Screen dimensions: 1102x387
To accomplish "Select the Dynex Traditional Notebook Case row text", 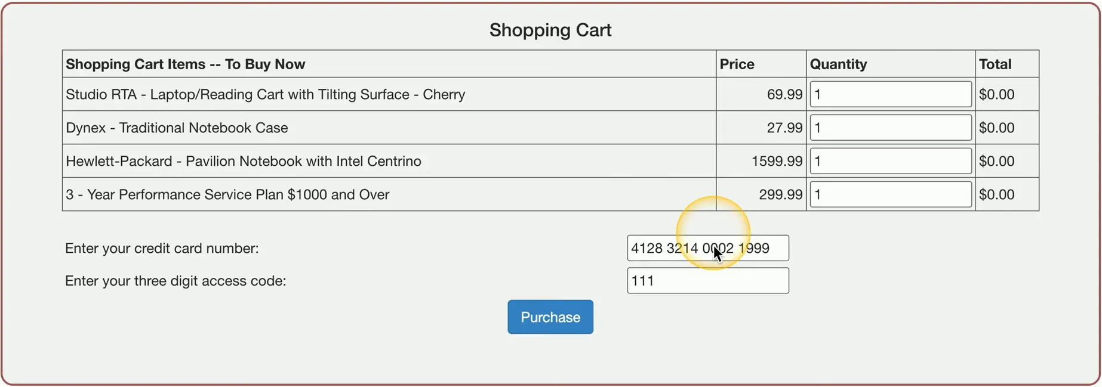I will point(177,128).
